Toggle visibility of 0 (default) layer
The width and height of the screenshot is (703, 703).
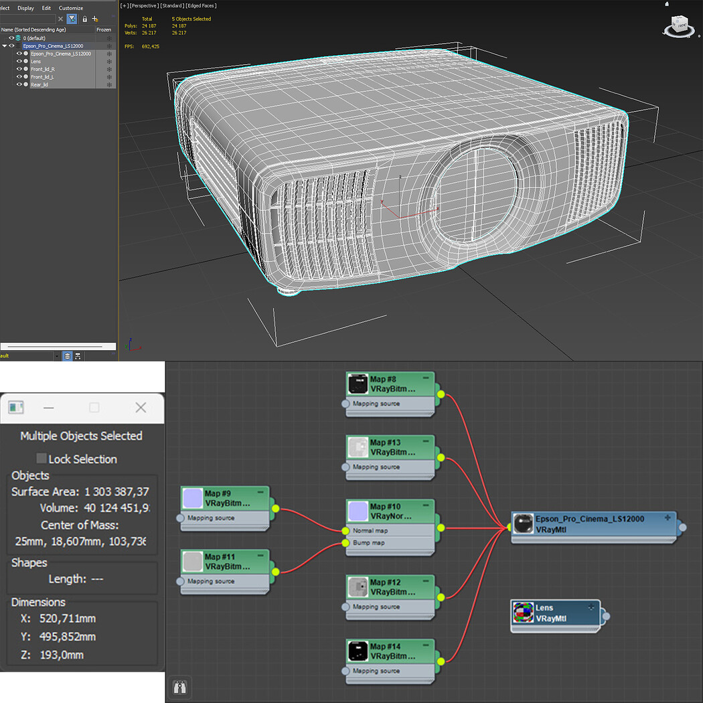coord(11,38)
